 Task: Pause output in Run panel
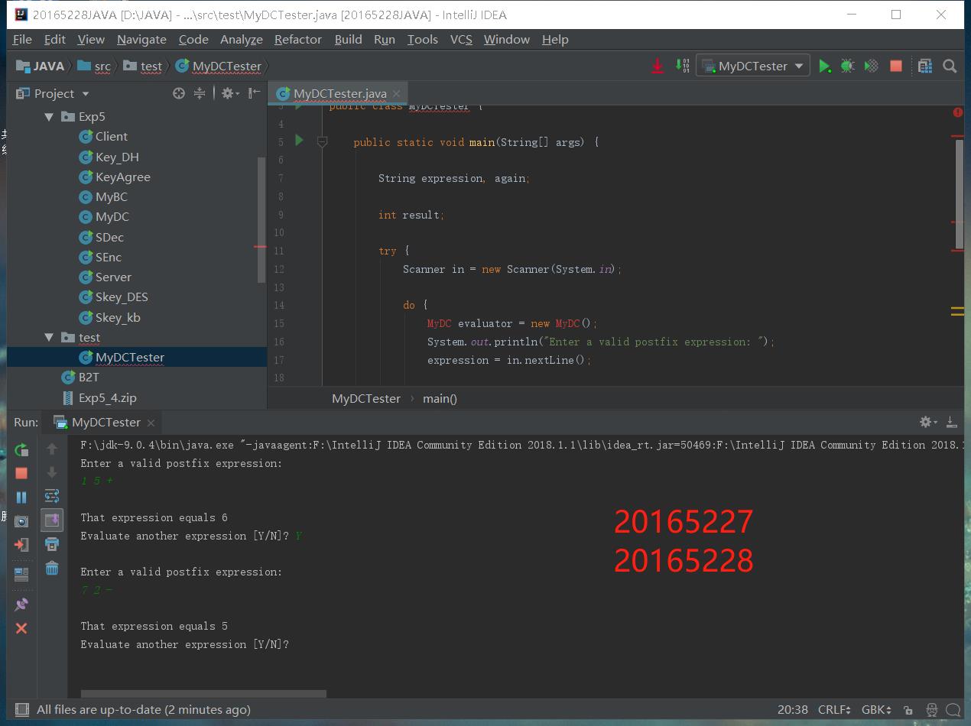tap(21, 498)
